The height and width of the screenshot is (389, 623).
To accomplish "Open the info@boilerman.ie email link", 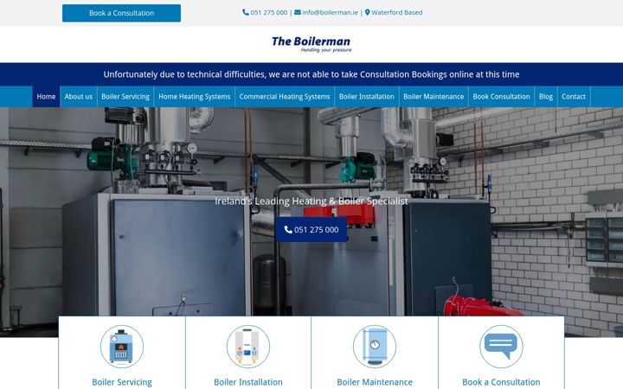I will pyautogui.click(x=330, y=12).
